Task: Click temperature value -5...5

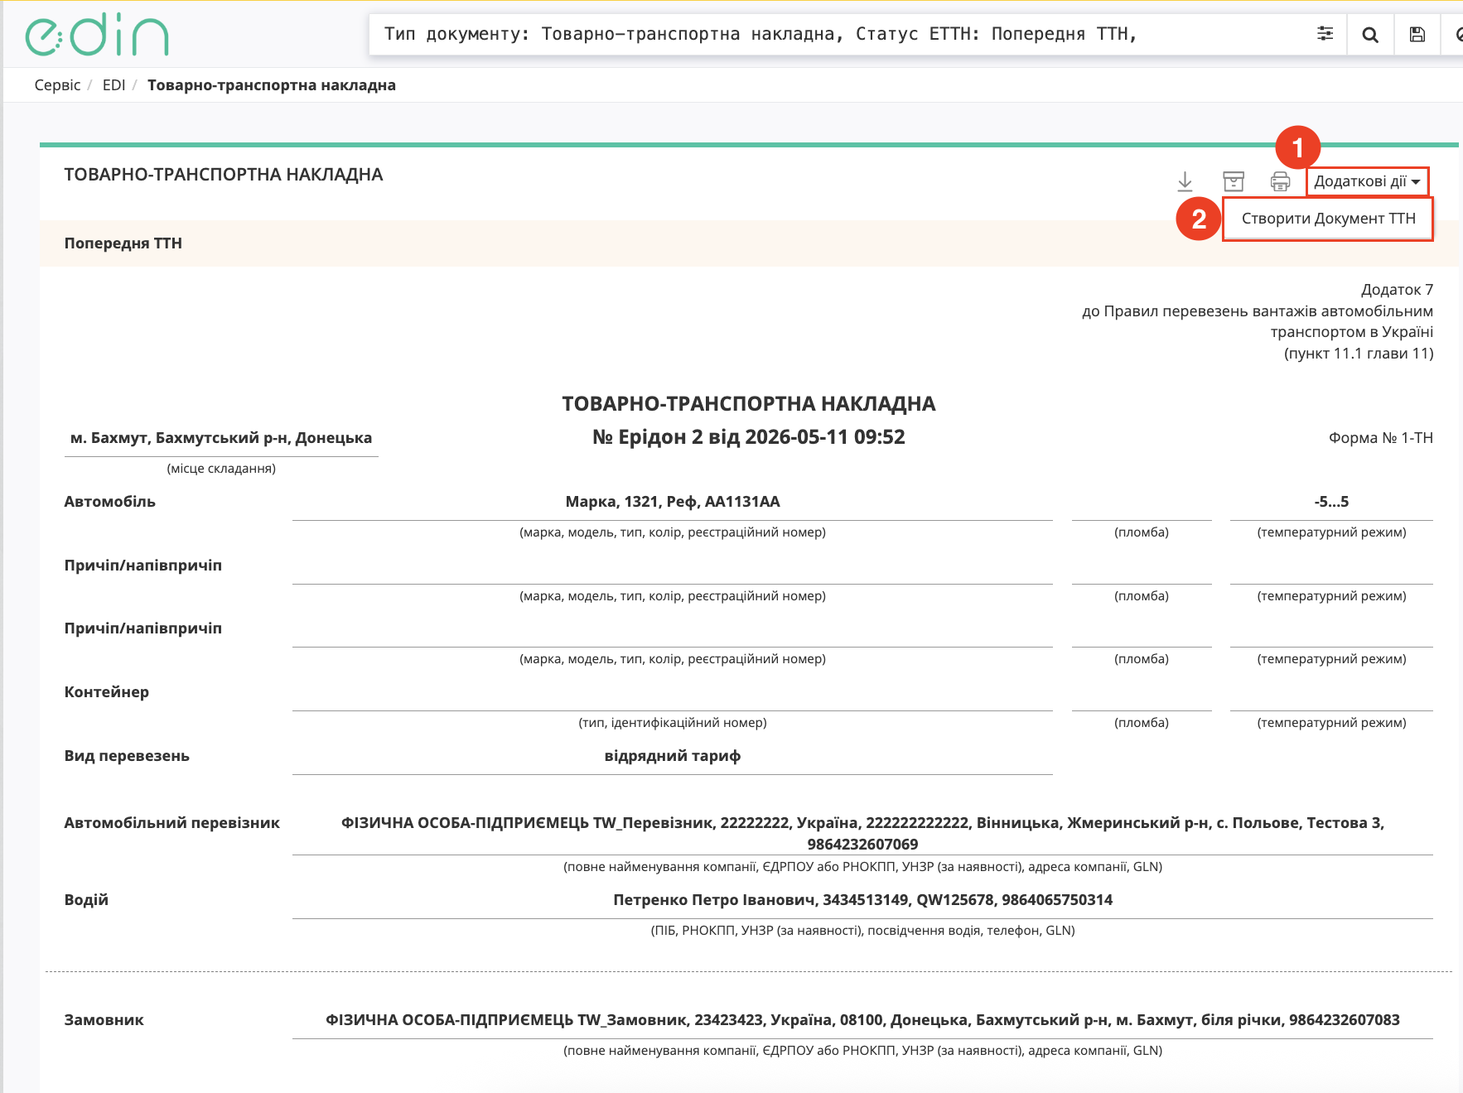Action: [1331, 502]
